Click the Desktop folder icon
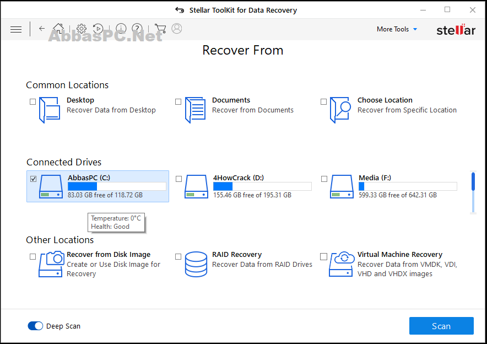 point(50,110)
